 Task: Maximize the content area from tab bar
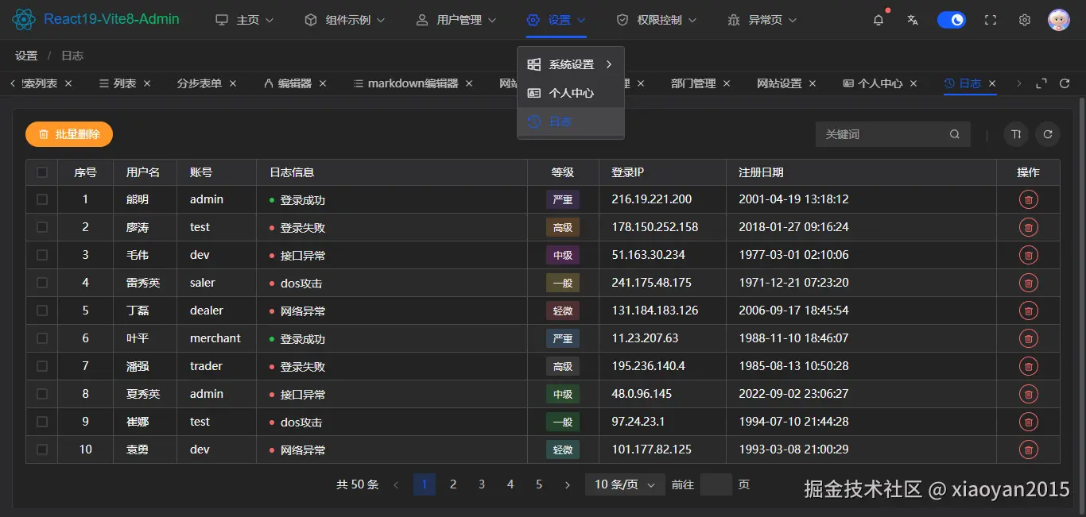[1041, 83]
